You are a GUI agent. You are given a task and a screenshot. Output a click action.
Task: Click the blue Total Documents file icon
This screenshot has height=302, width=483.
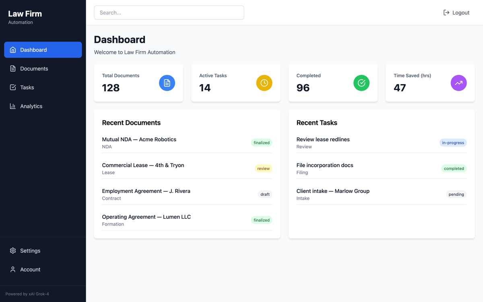(x=167, y=83)
